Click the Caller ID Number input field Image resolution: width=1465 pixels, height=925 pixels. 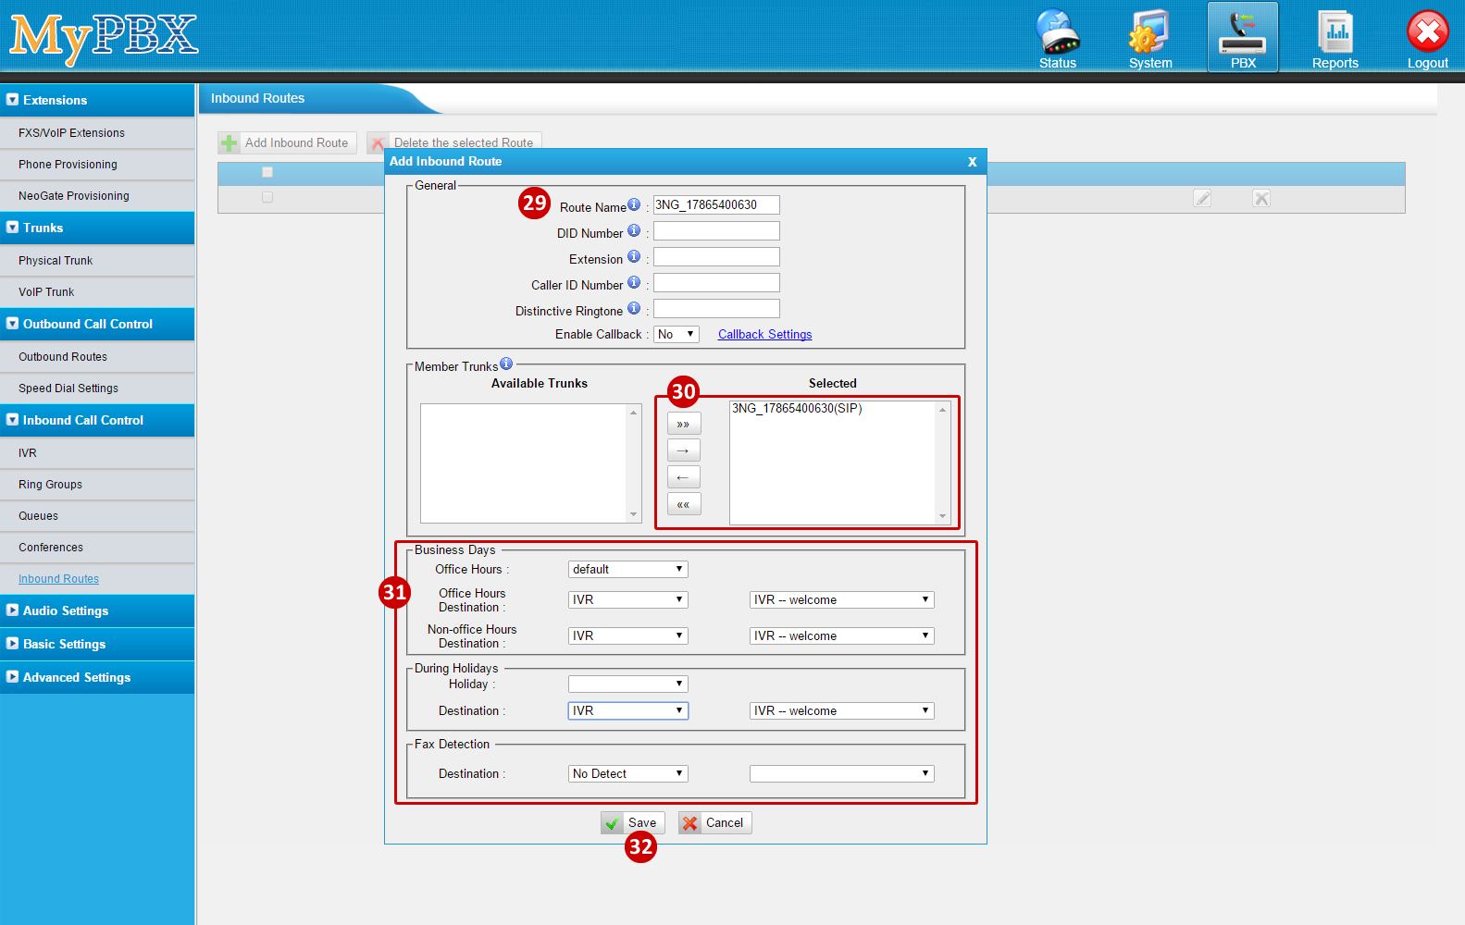click(716, 283)
